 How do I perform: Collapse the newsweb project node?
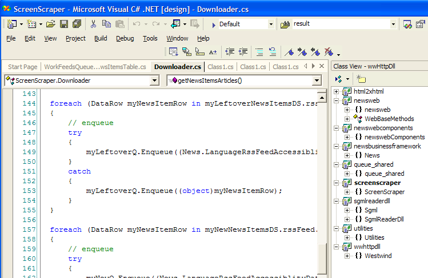(x=337, y=100)
